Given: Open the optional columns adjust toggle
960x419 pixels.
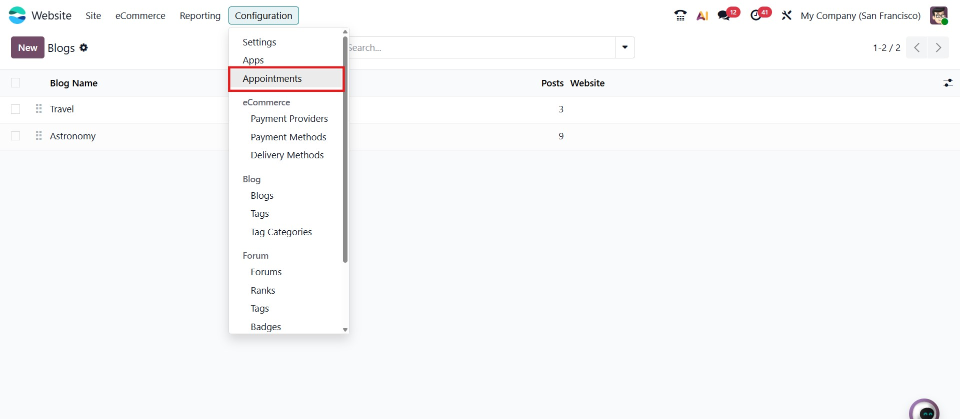Looking at the screenshot, I should (x=947, y=83).
